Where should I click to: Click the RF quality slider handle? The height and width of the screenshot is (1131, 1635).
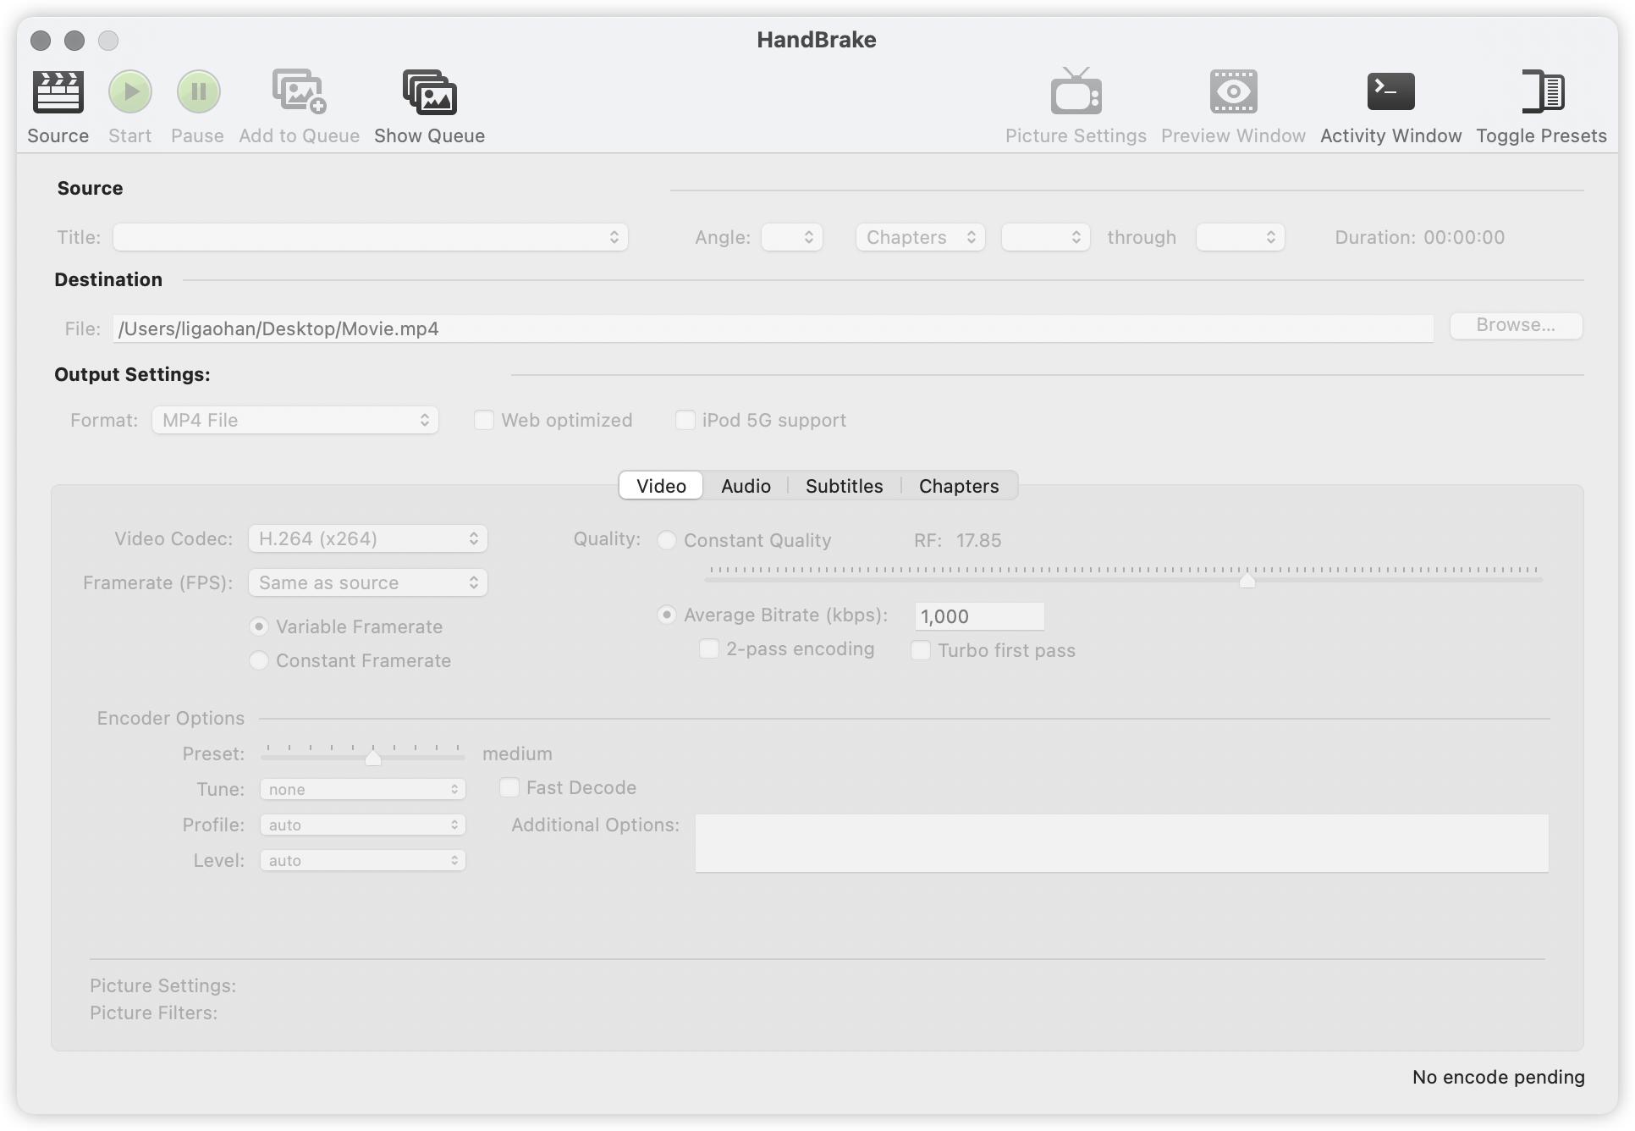[x=1247, y=580]
